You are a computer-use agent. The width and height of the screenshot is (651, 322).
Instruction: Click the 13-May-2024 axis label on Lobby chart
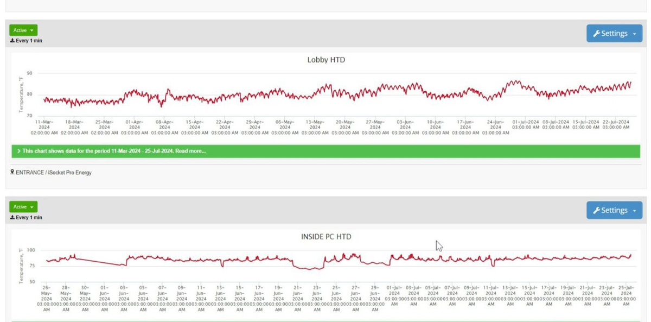tap(315, 128)
